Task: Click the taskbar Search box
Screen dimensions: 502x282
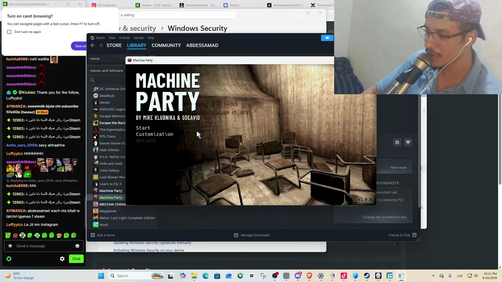Action: click(x=136, y=276)
